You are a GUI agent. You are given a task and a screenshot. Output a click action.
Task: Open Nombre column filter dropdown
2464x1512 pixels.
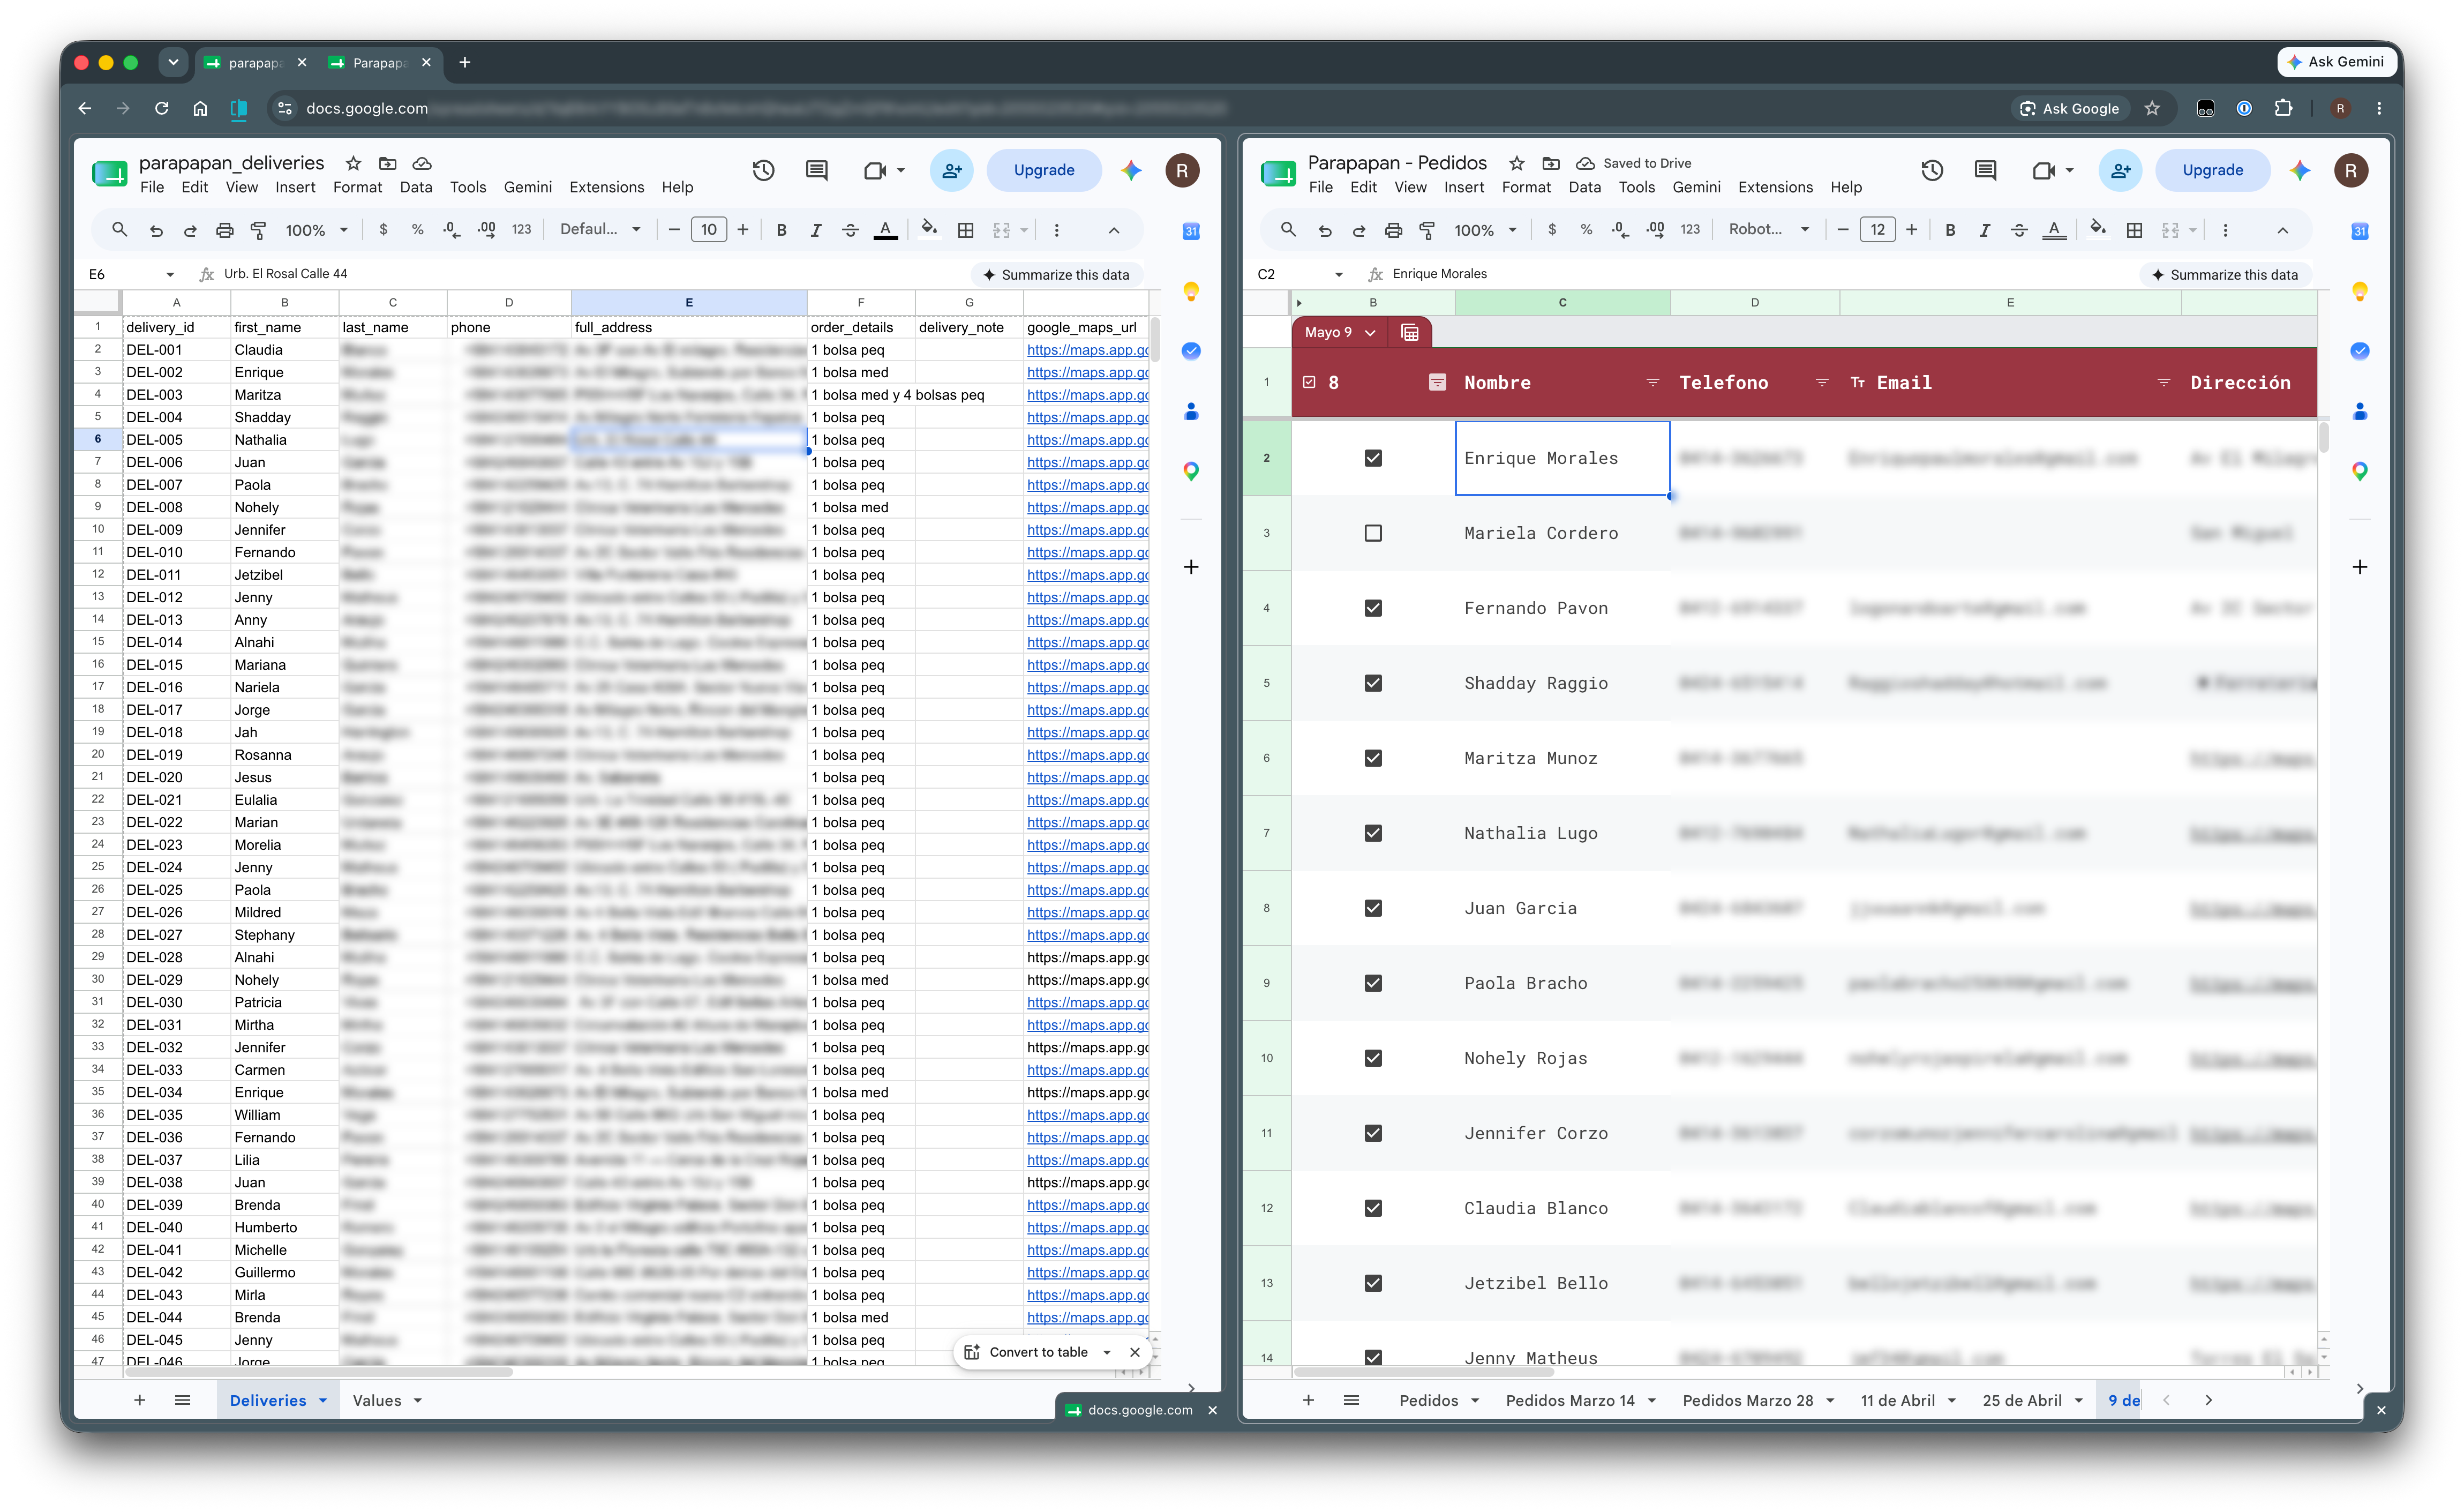click(1652, 383)
